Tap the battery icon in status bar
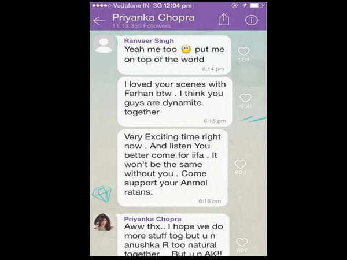 tap(257, 5)
